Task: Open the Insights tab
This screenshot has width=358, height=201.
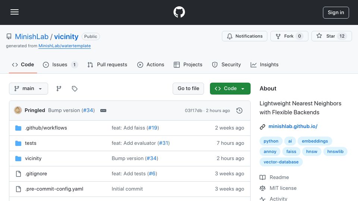Action: click(264, 65)
